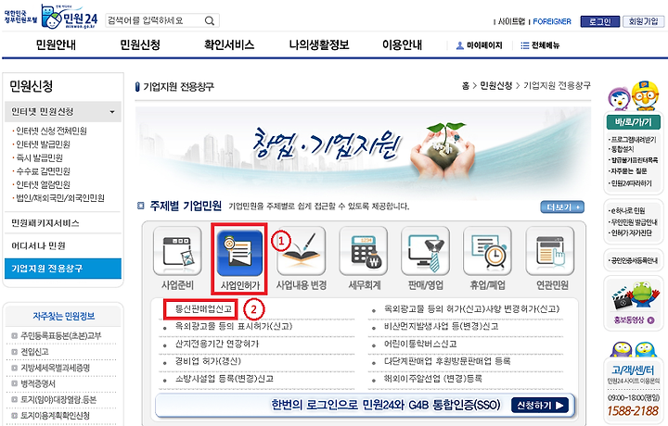
Task: Collapse the 인터넷 민원신청 section arrow
Action: 112,112
